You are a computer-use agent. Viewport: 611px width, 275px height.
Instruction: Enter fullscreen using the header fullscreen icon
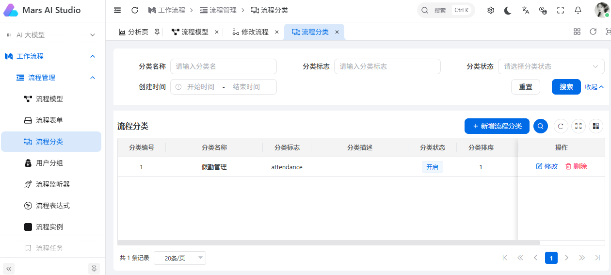point(561,10)
